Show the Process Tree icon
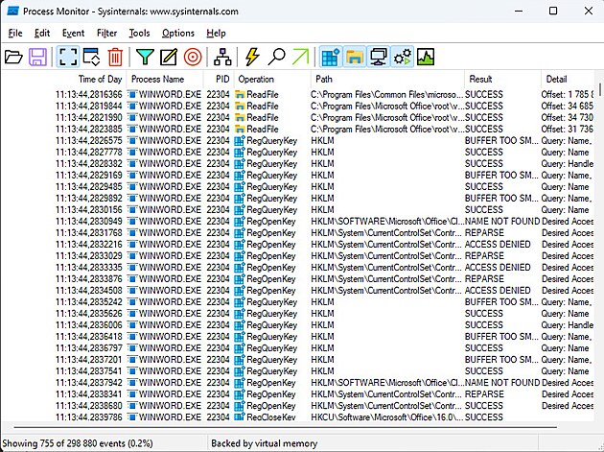This screenshot has height=452, width=604. tap(222, 57)
